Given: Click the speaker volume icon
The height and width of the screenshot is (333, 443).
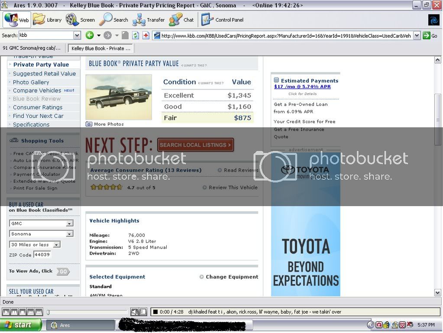Looking at the screenshot, I should pos(135,312).
